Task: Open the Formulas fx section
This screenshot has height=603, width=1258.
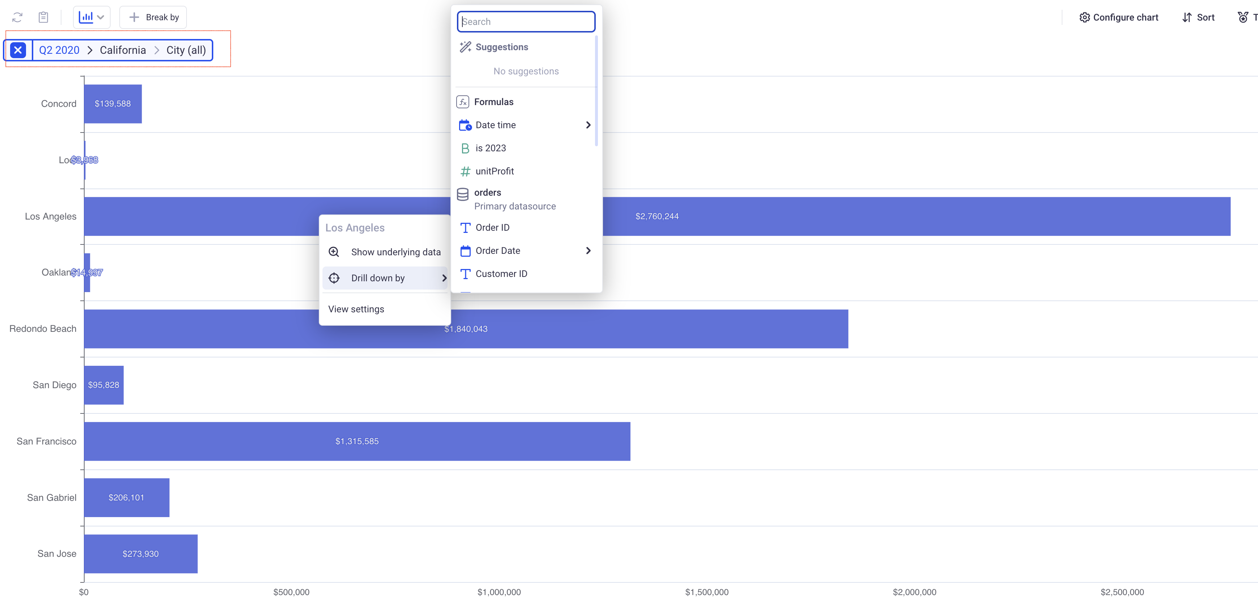Action: pos(493,102)
